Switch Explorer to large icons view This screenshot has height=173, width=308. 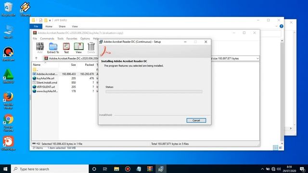(281, 148)
